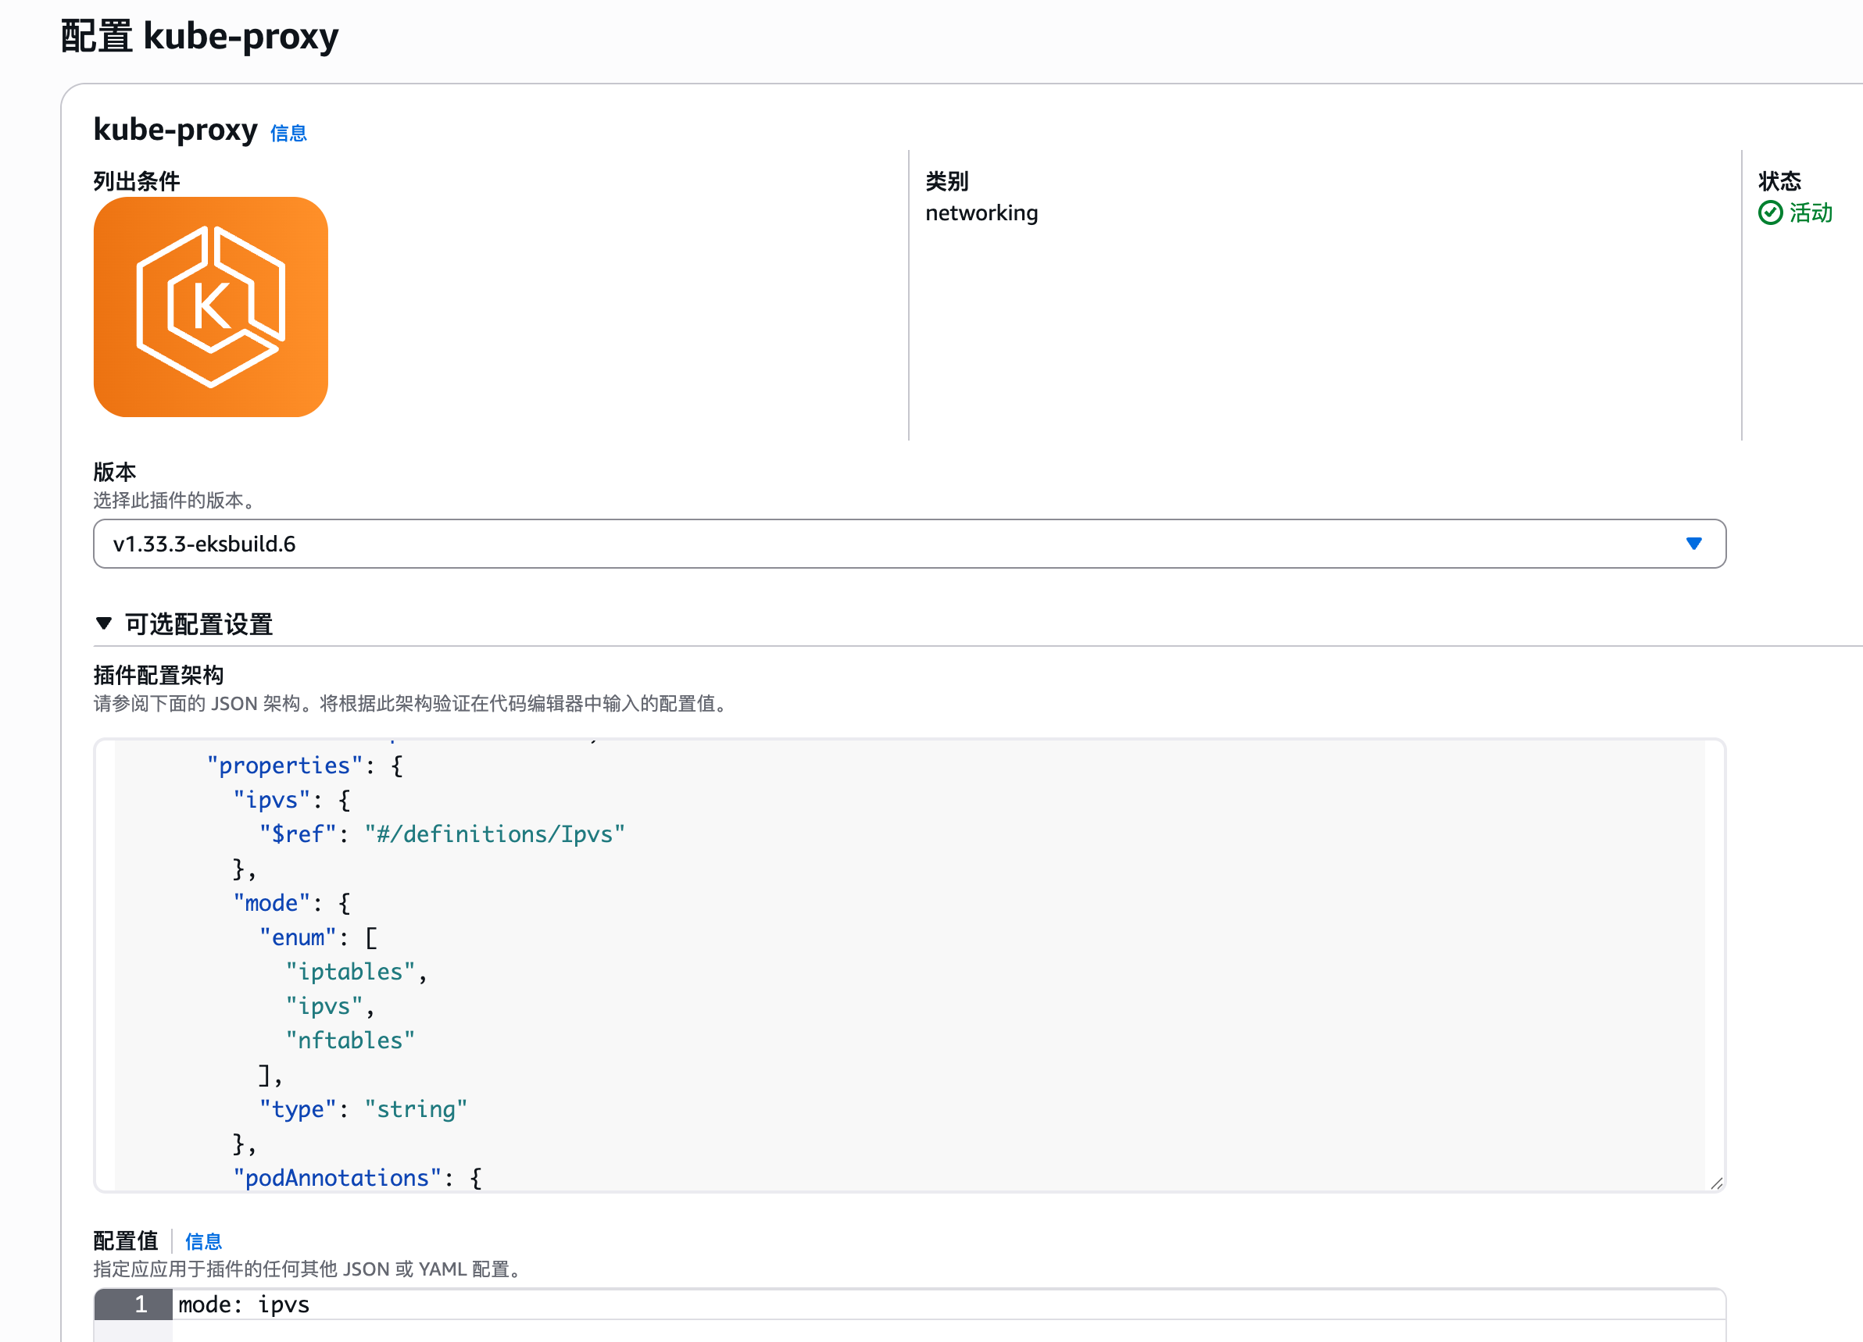
Task: Click the "podAnnotations" key in schema
Action: pos(337,1178)
